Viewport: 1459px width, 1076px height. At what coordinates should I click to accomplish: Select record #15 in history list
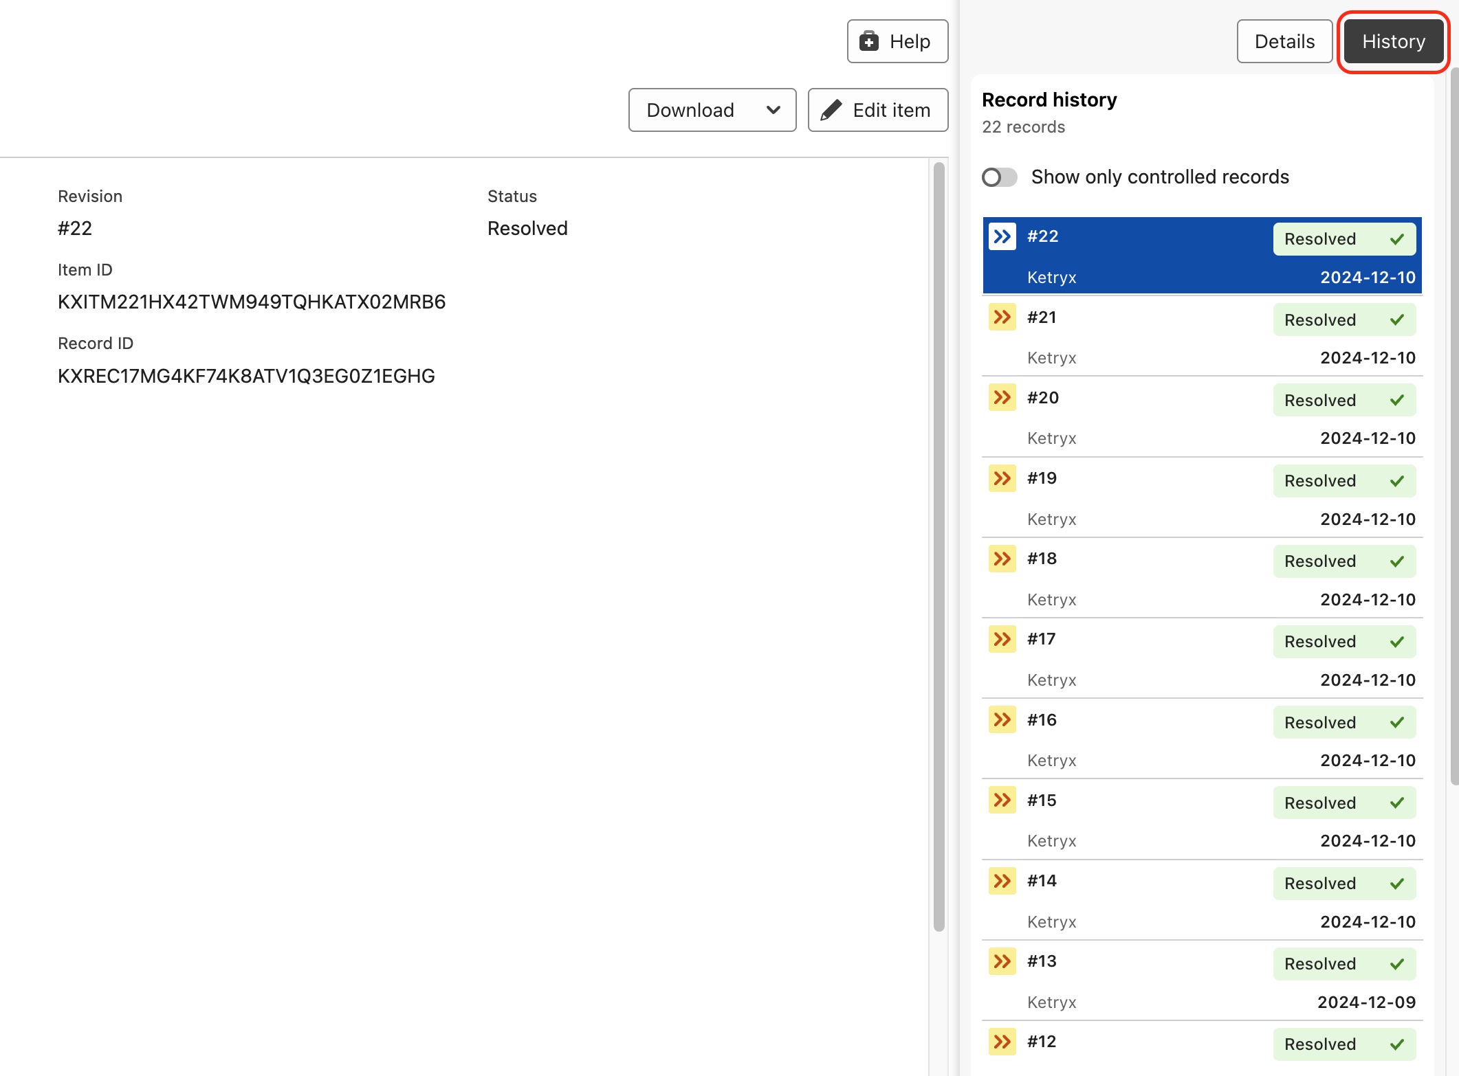pyautogui.click(x=1203, y=820)
